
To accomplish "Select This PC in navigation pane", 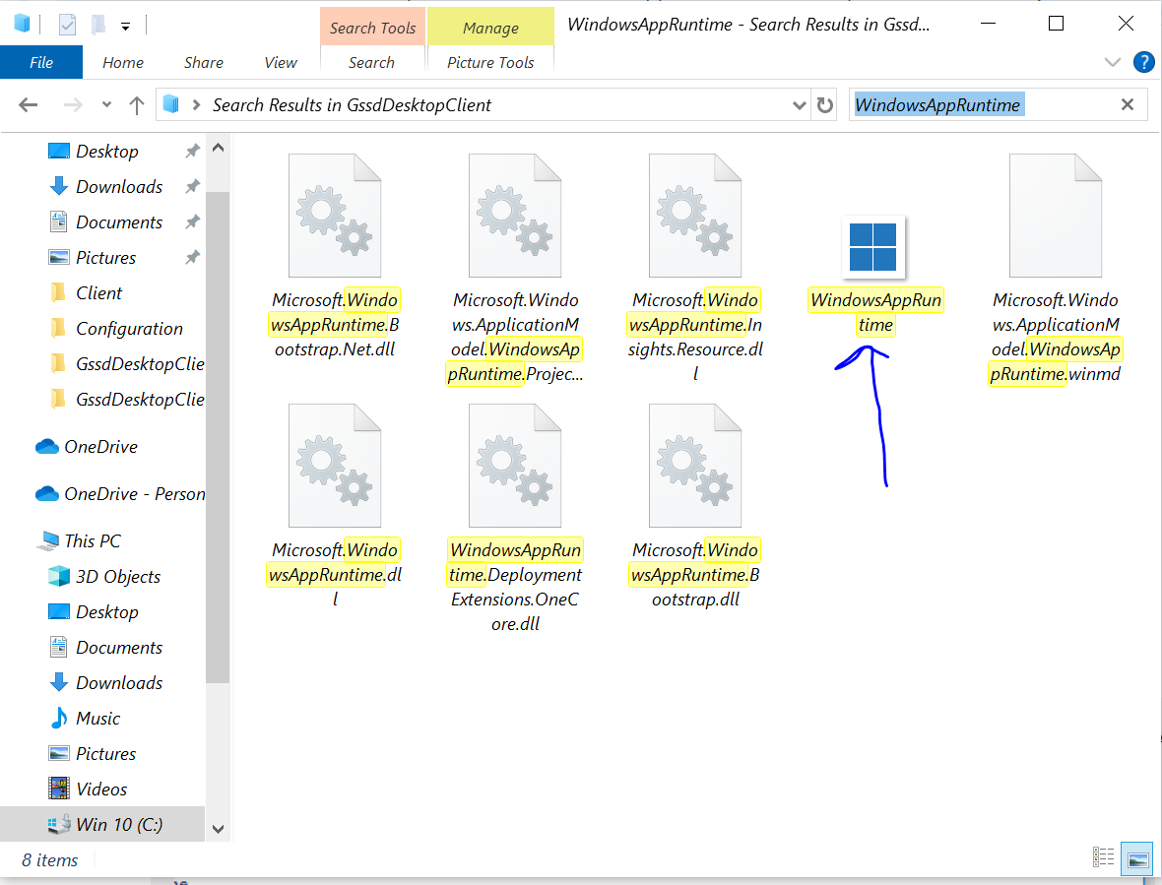I will [x=79, y=541].
